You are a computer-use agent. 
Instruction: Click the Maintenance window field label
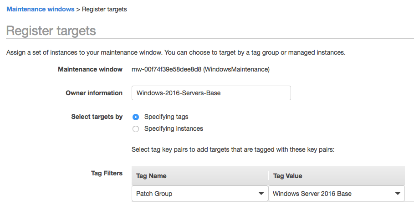90,69
